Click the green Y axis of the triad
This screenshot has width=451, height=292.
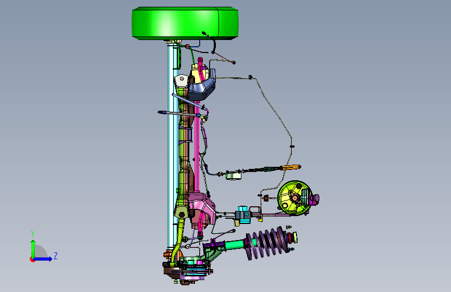(x=33, y=248)
